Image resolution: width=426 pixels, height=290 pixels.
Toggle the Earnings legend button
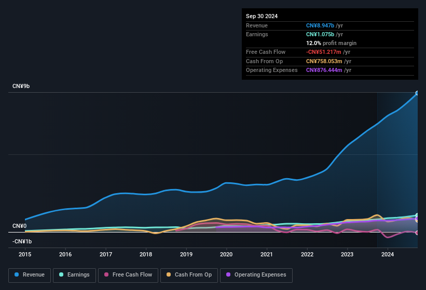click(74, 275)
